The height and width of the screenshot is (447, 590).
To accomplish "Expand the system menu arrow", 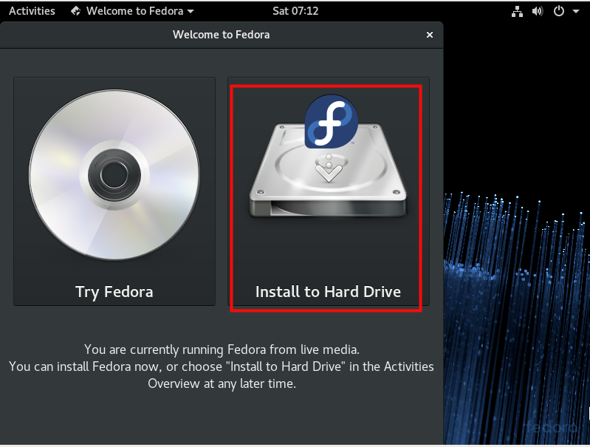I will [x=576, y=12].
